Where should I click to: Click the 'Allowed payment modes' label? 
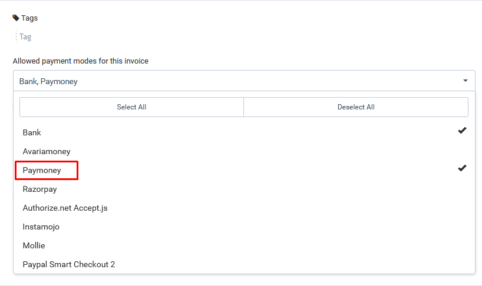pyautogui.click(x=80, y=61)
